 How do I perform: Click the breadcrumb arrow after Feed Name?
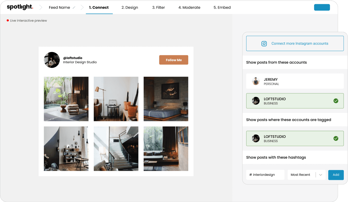tap(82, 7)
